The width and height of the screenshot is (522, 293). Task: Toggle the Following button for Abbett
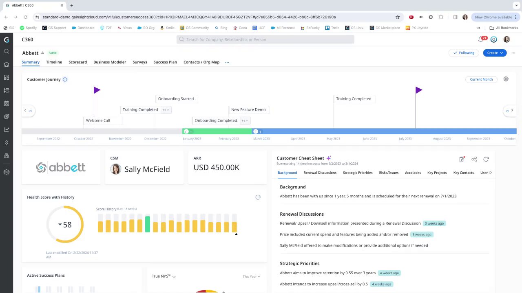point(464,53)
